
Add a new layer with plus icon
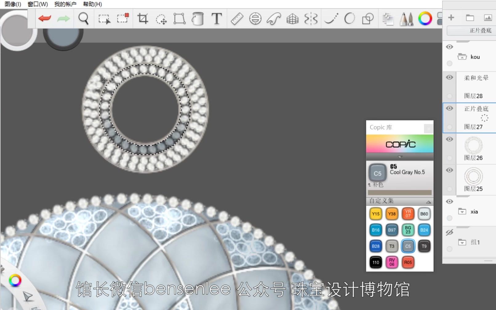pyautogui.click(x=451, y=18)
